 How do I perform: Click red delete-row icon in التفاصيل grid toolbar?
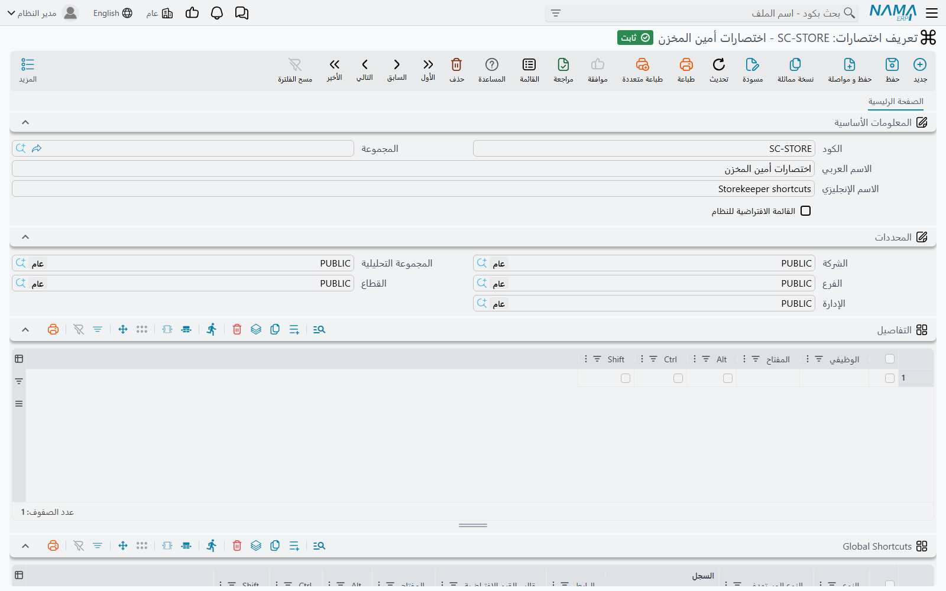[x=237, y=330]
